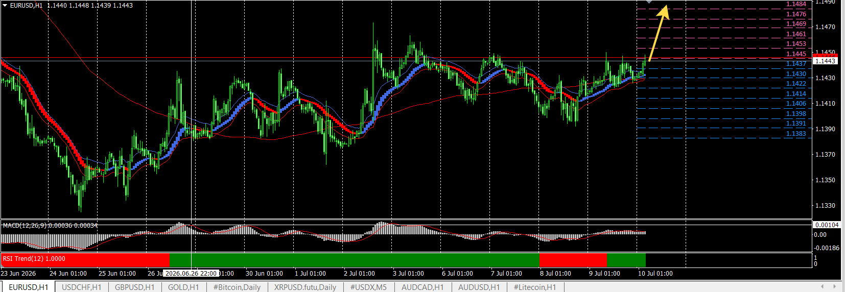This screenshot has width=845, height=292.
Task: Click the blue level label 1.1437
Action: (x=796, y=64)
